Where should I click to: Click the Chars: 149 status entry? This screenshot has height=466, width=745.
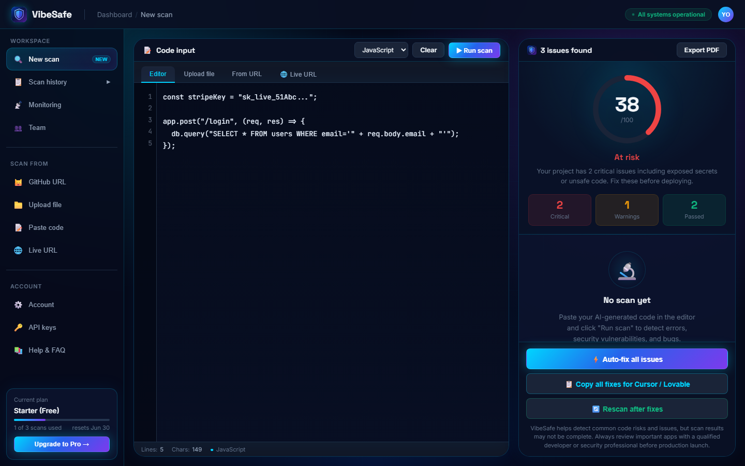click(187, 449)
